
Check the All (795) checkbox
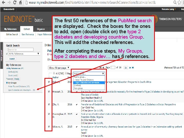pos(54,73)
